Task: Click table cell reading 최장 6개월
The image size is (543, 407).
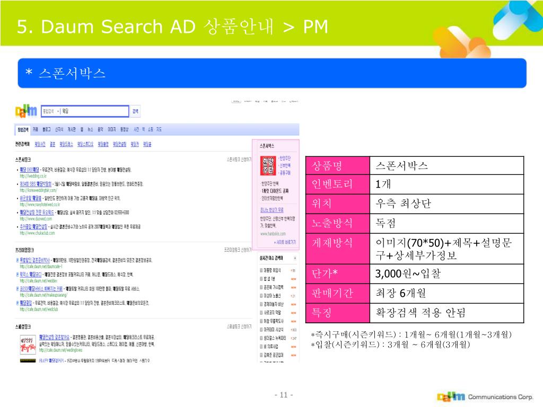Action: [x=446, y=294]
